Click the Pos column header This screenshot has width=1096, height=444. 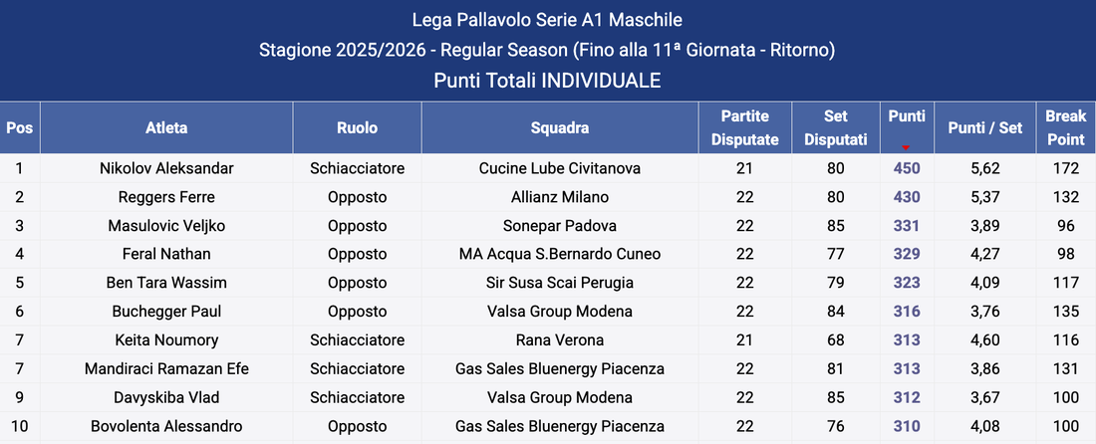(19, 128)
